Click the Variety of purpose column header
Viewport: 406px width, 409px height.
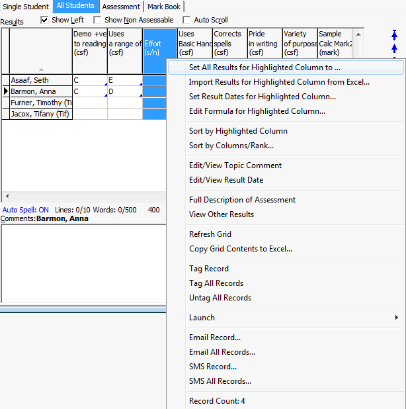click(x=300, y=43)
